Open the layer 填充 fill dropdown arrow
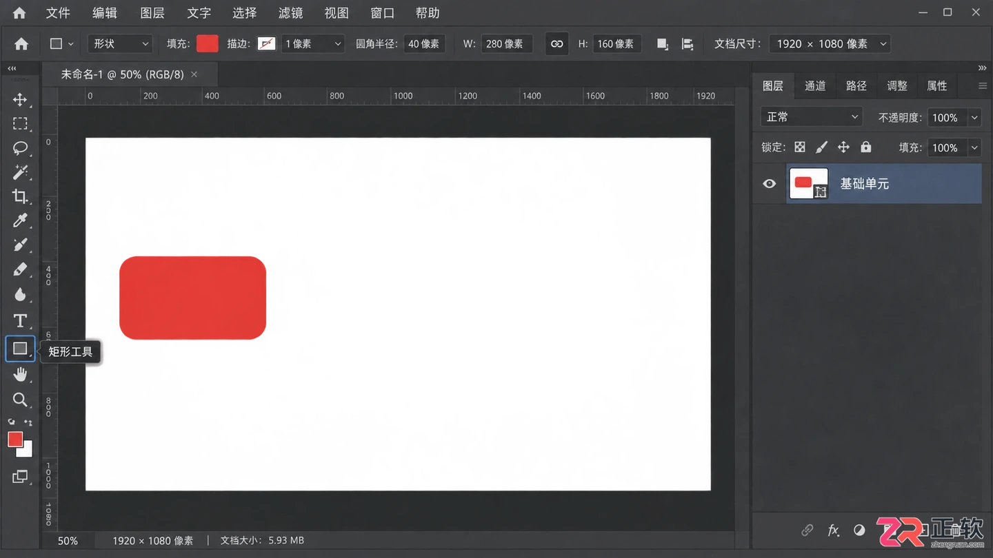Image resolution: width=993 pixels, height=558 pixels. pos(974,147)
